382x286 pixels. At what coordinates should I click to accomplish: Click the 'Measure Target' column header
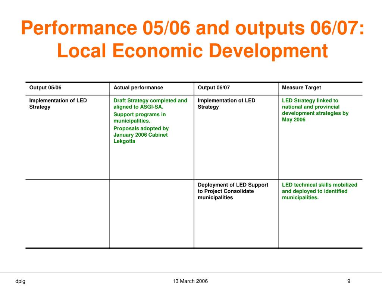coord(301,88)
